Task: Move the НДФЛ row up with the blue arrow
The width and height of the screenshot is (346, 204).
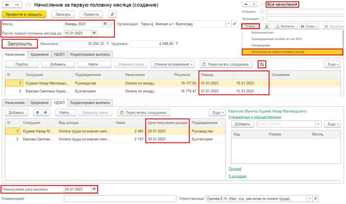Action: pos(37,112)
